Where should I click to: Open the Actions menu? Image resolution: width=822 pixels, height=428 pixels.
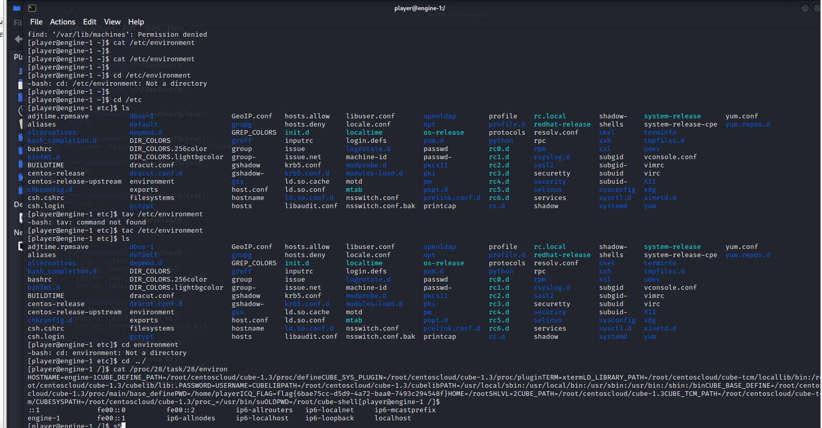[63, 22]
